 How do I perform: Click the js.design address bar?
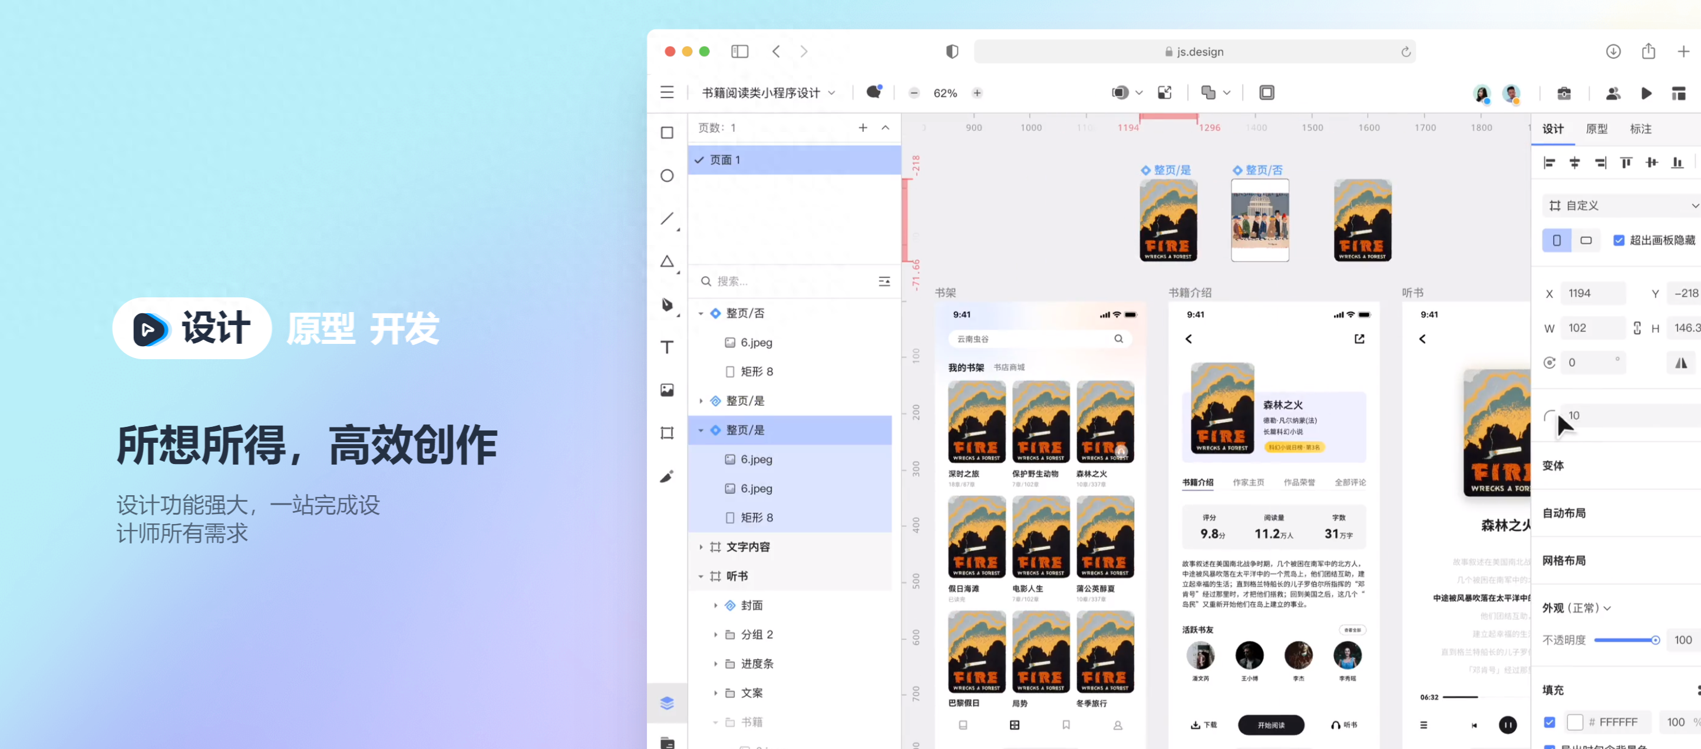coord(1194,51)
